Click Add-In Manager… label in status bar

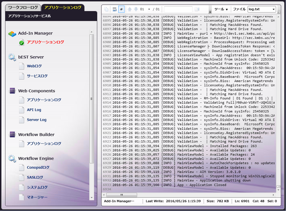[119, 201]
